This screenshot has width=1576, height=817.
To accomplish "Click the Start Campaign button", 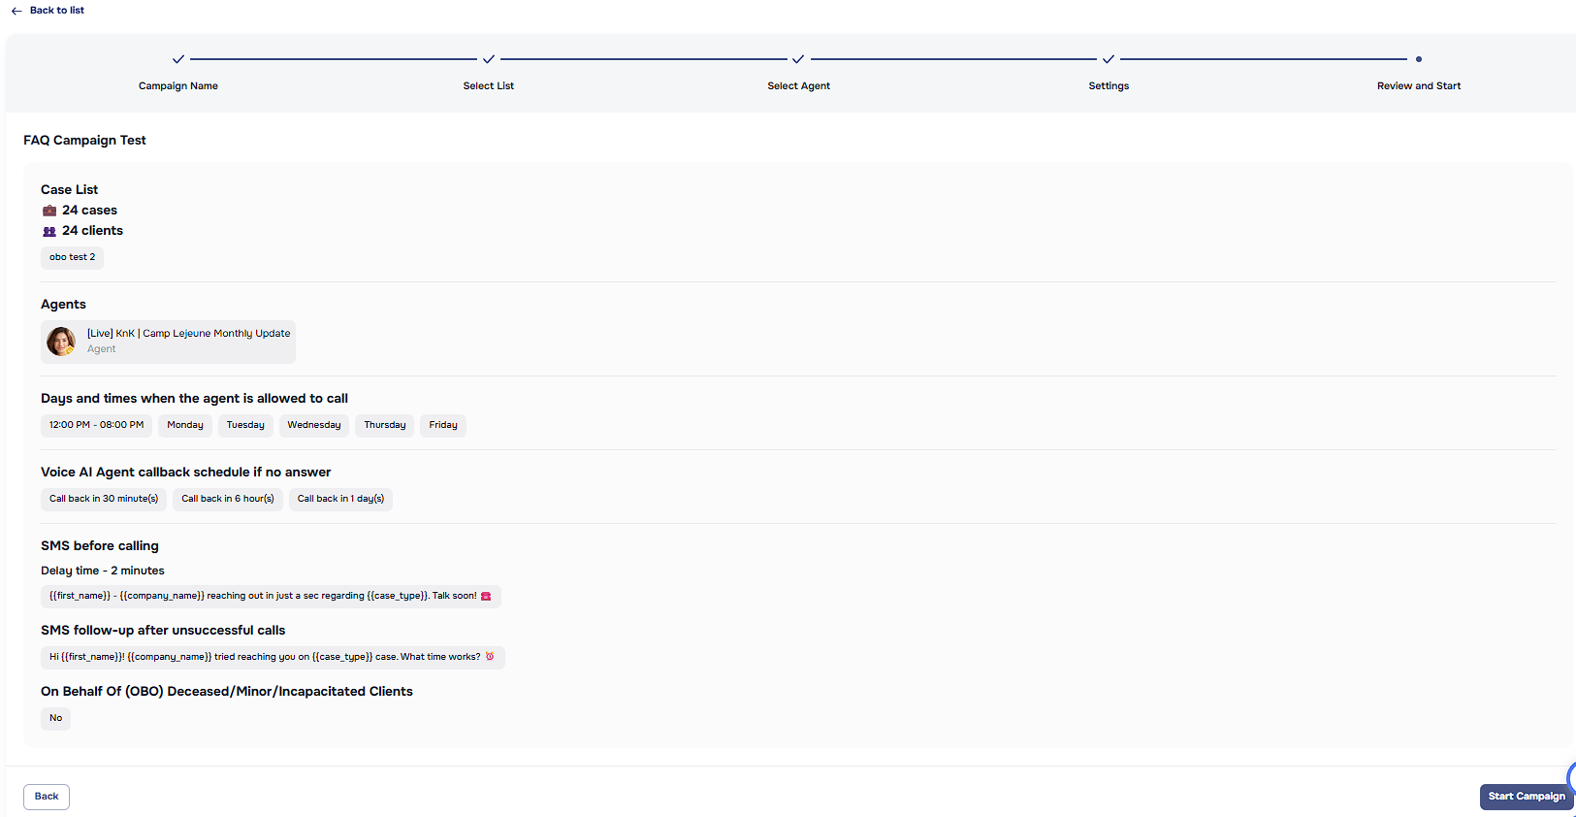I will [x=1527, y=797].
